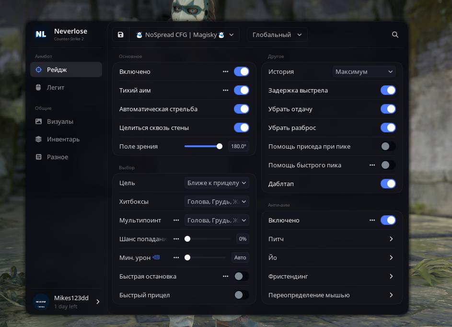Click the Поле зрения slider track

202,146
